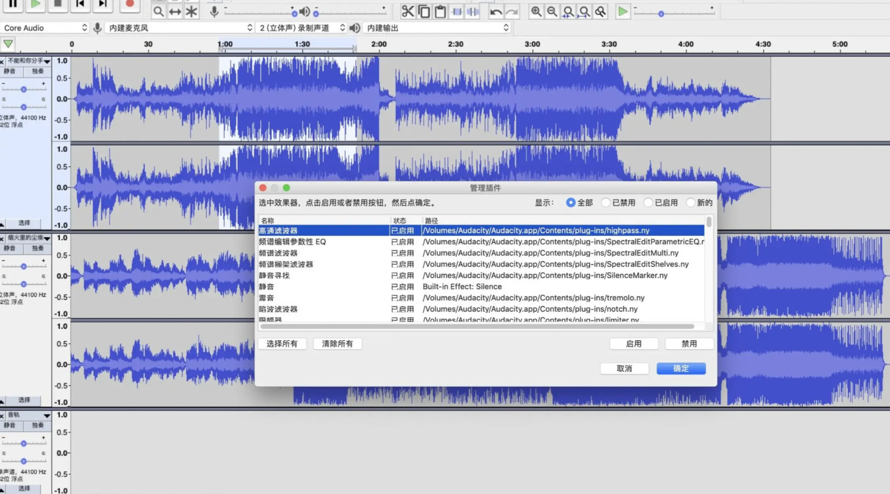Screen dimensions: 890x494
Task: Open the 不能和你分手 track name menu
Action: [28, 61]
